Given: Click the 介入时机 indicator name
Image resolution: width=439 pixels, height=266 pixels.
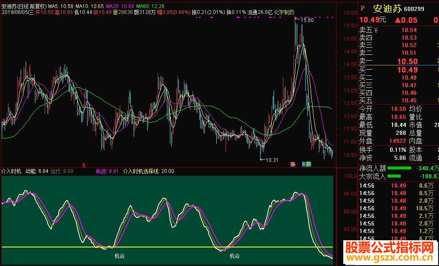Looking at the screenshot, I should 11,171.
